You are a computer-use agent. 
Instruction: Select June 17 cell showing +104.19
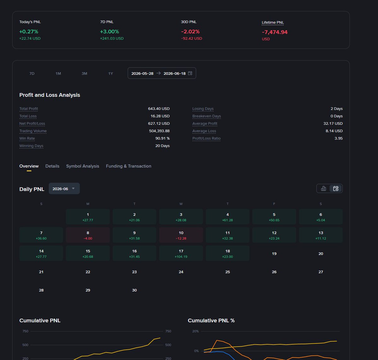click(x=181, y=253)
